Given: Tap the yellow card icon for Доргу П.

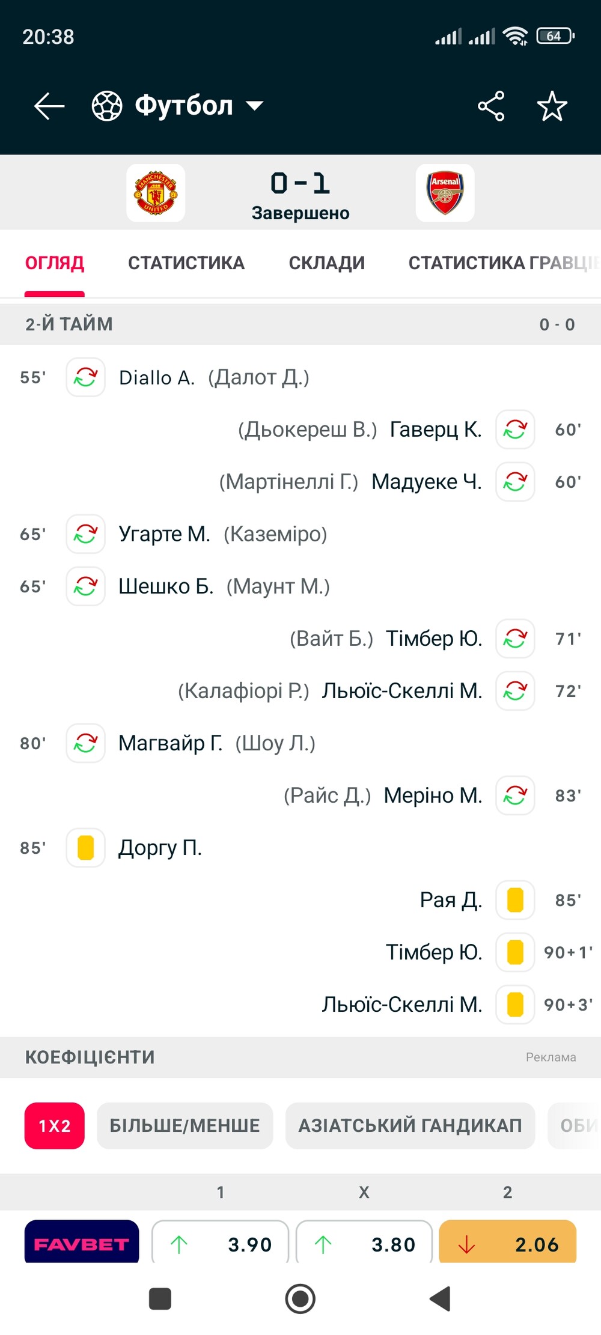Looking at the screenshot, I should tap(86, 848).
